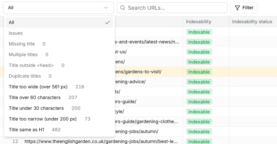Choose Title outside <head> option

(59, 65)
